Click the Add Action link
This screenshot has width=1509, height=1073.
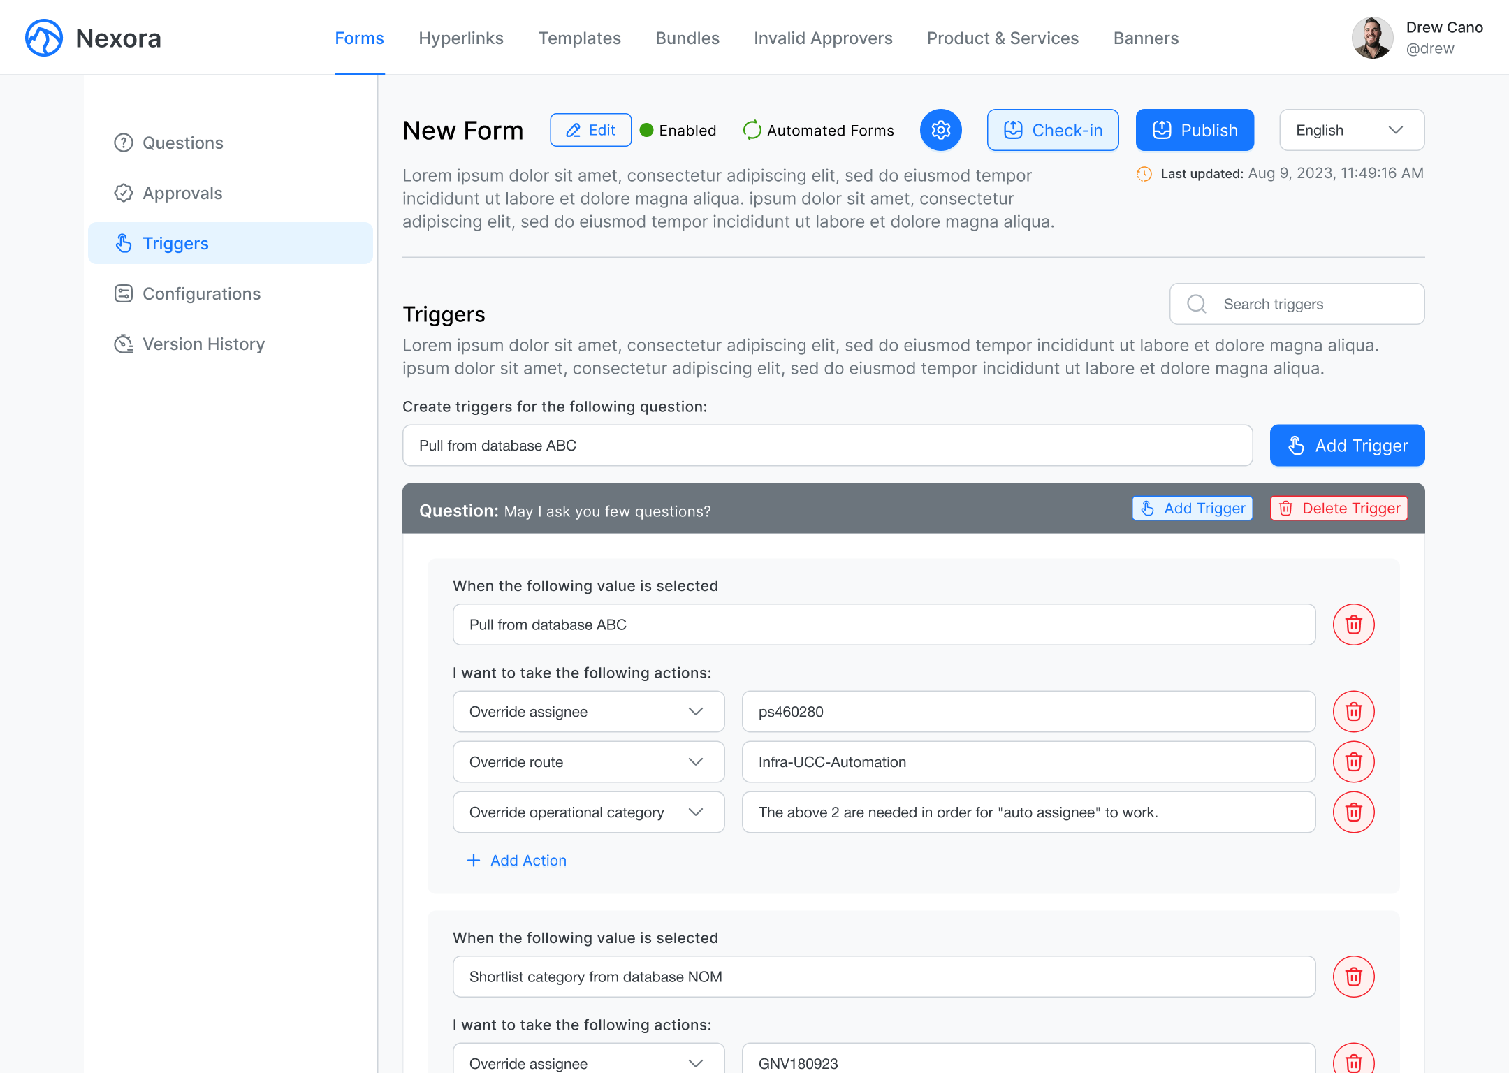click(x=517, y=861)
